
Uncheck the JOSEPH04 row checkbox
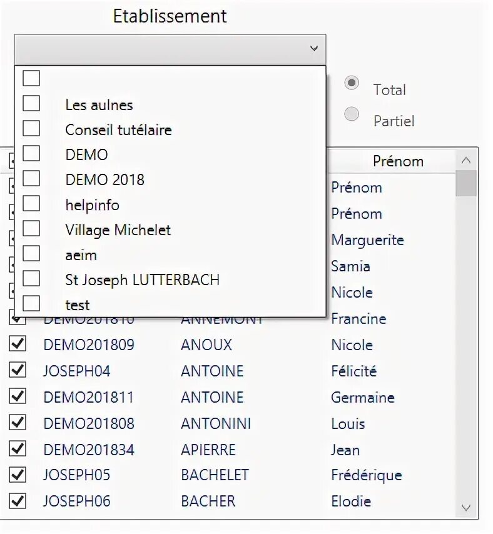pos(18,370)
